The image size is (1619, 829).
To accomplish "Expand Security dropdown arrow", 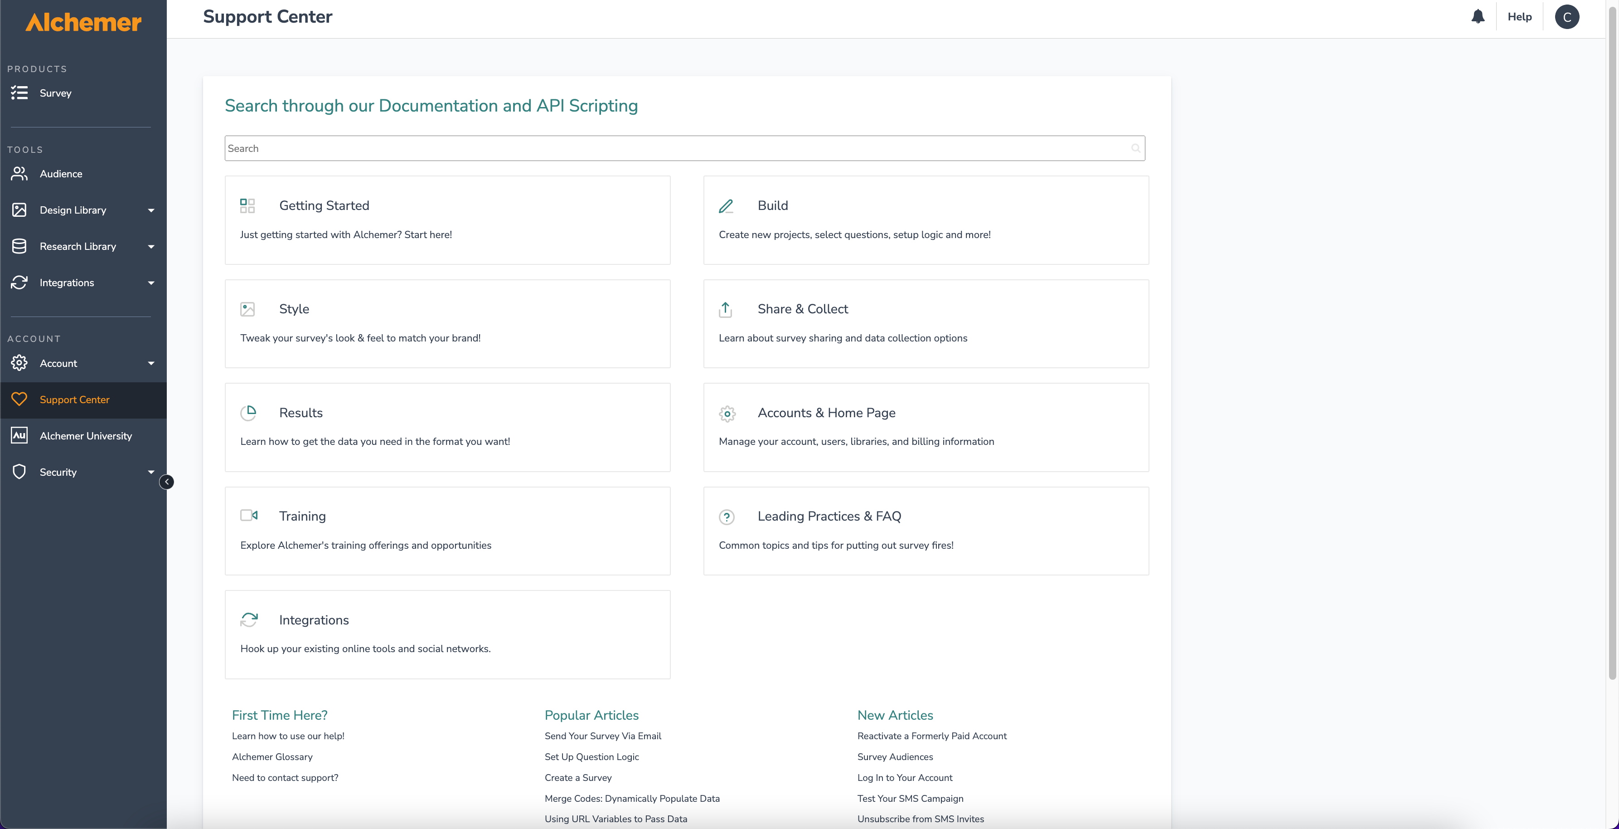I will pyautogui.click(x=151, y=473).
